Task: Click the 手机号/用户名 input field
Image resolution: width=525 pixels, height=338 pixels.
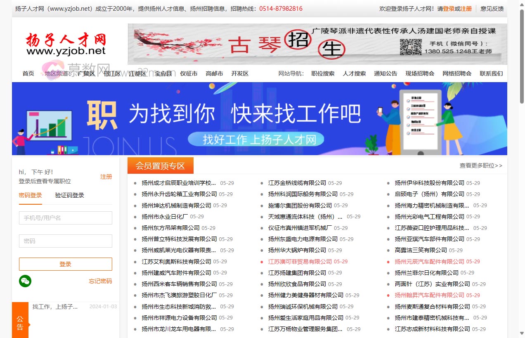Action: 65,218
